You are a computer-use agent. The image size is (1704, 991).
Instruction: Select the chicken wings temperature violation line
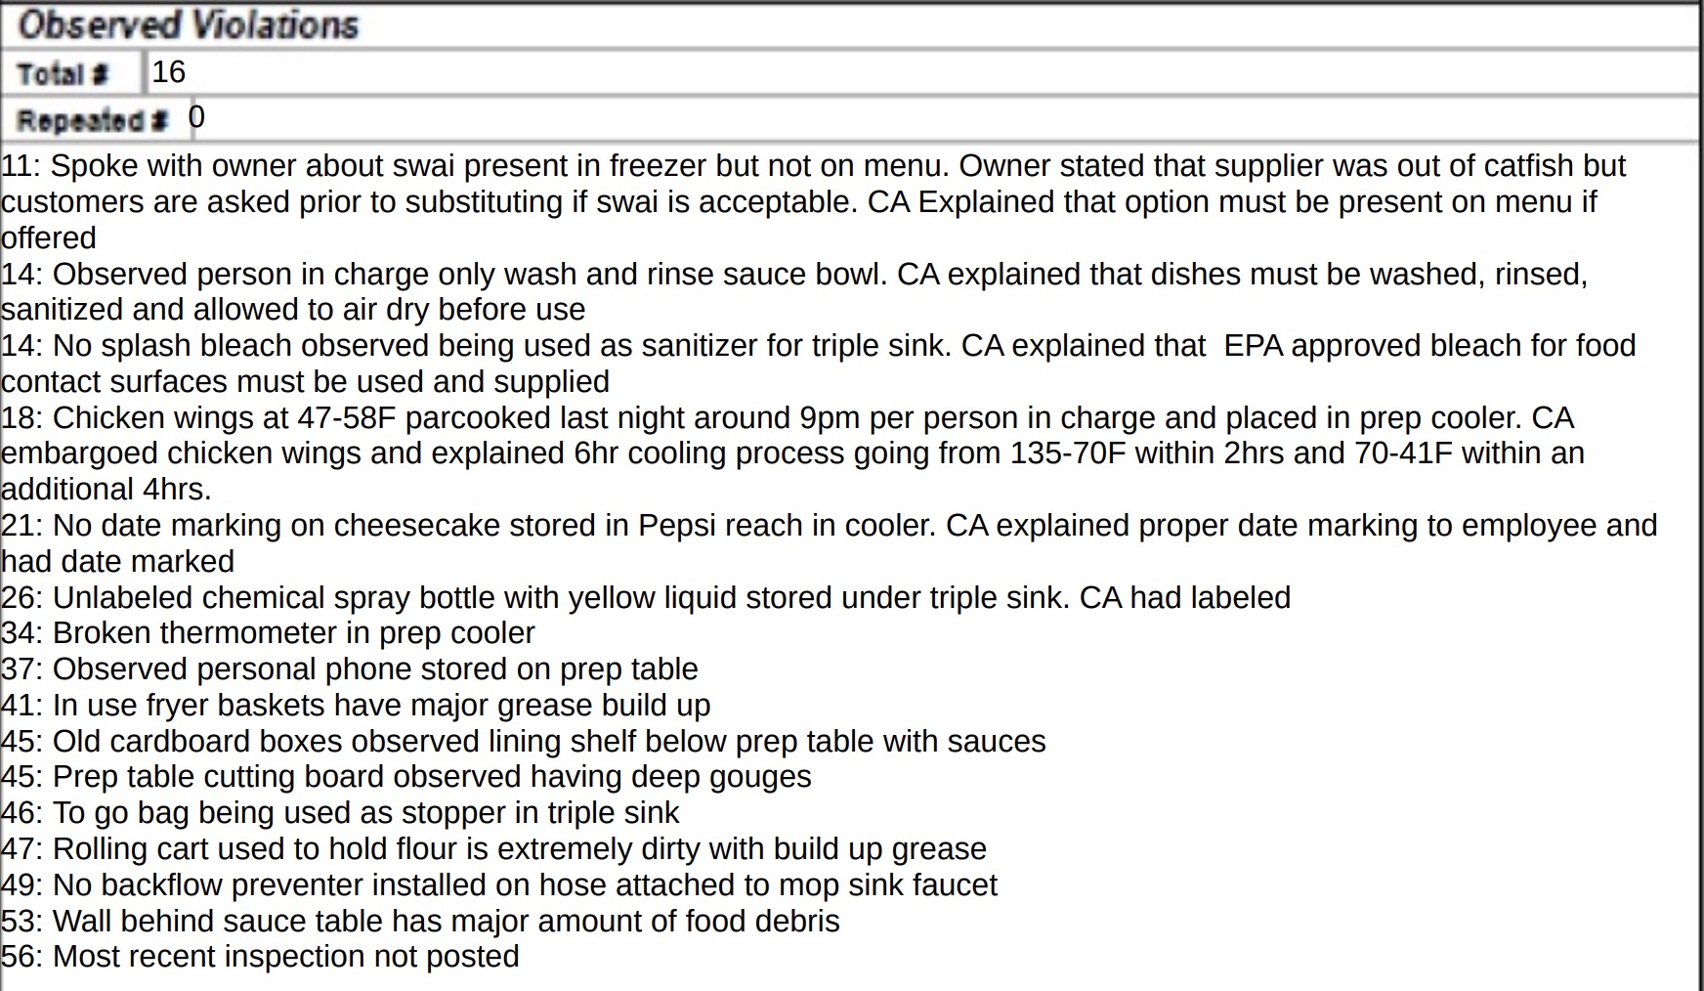click(791, 452)
